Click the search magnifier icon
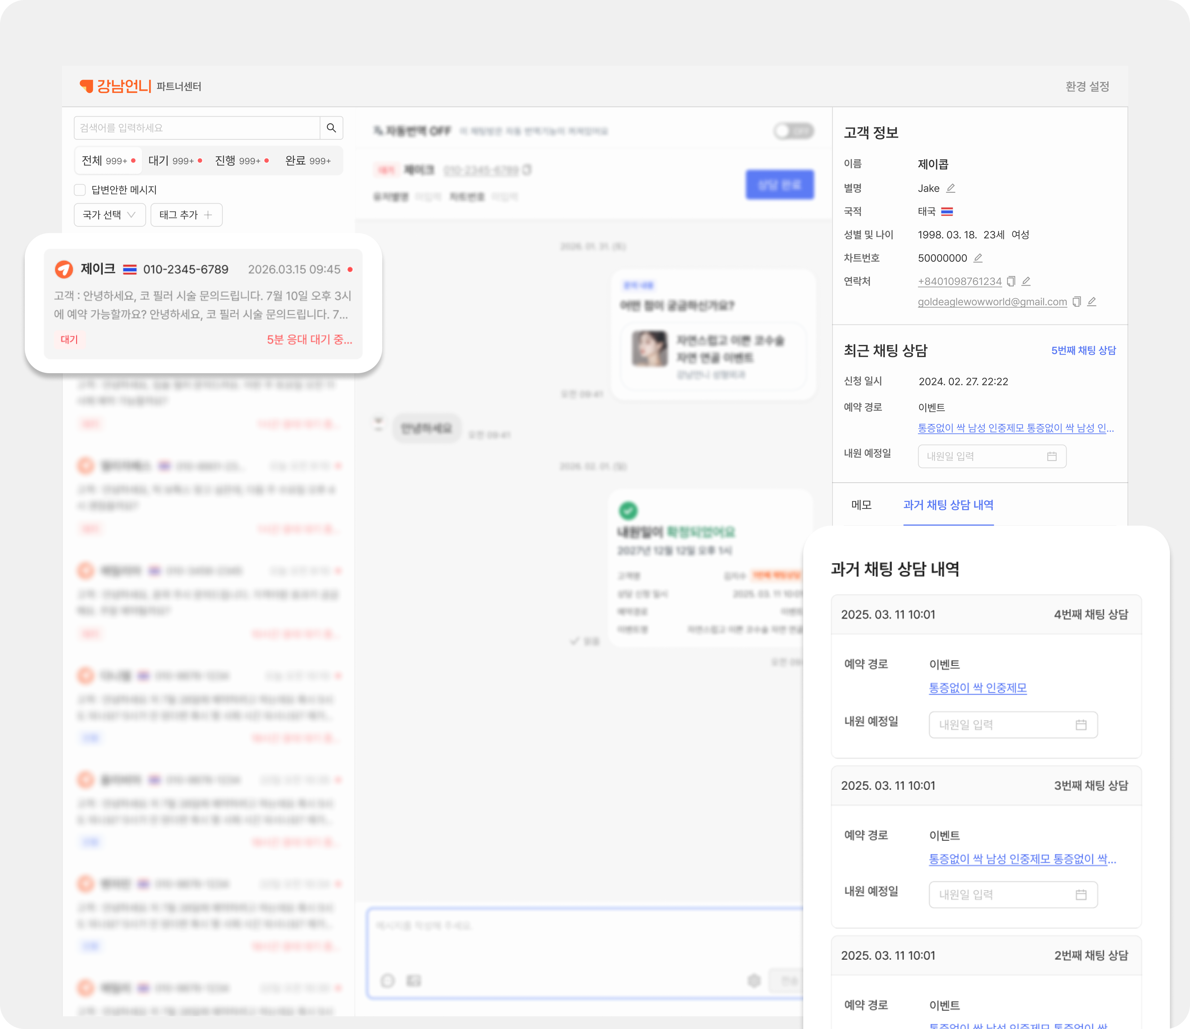 [x=331, y=128]
